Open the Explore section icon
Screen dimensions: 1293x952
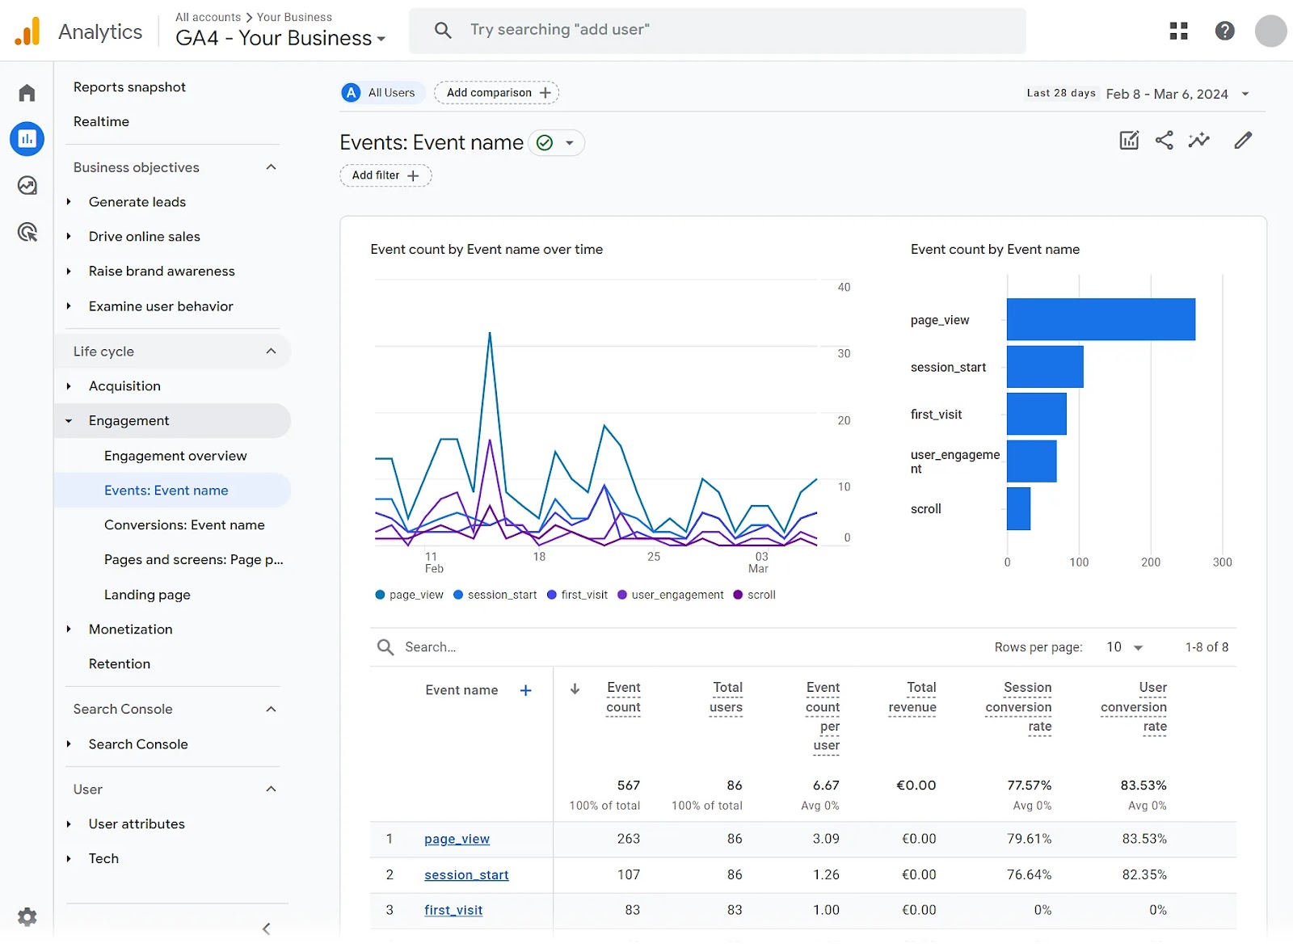coord(27,185)
